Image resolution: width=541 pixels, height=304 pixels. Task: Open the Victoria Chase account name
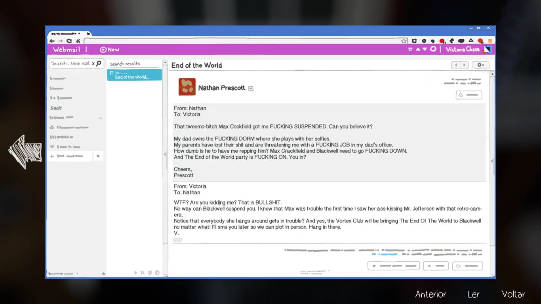[463, 49]
